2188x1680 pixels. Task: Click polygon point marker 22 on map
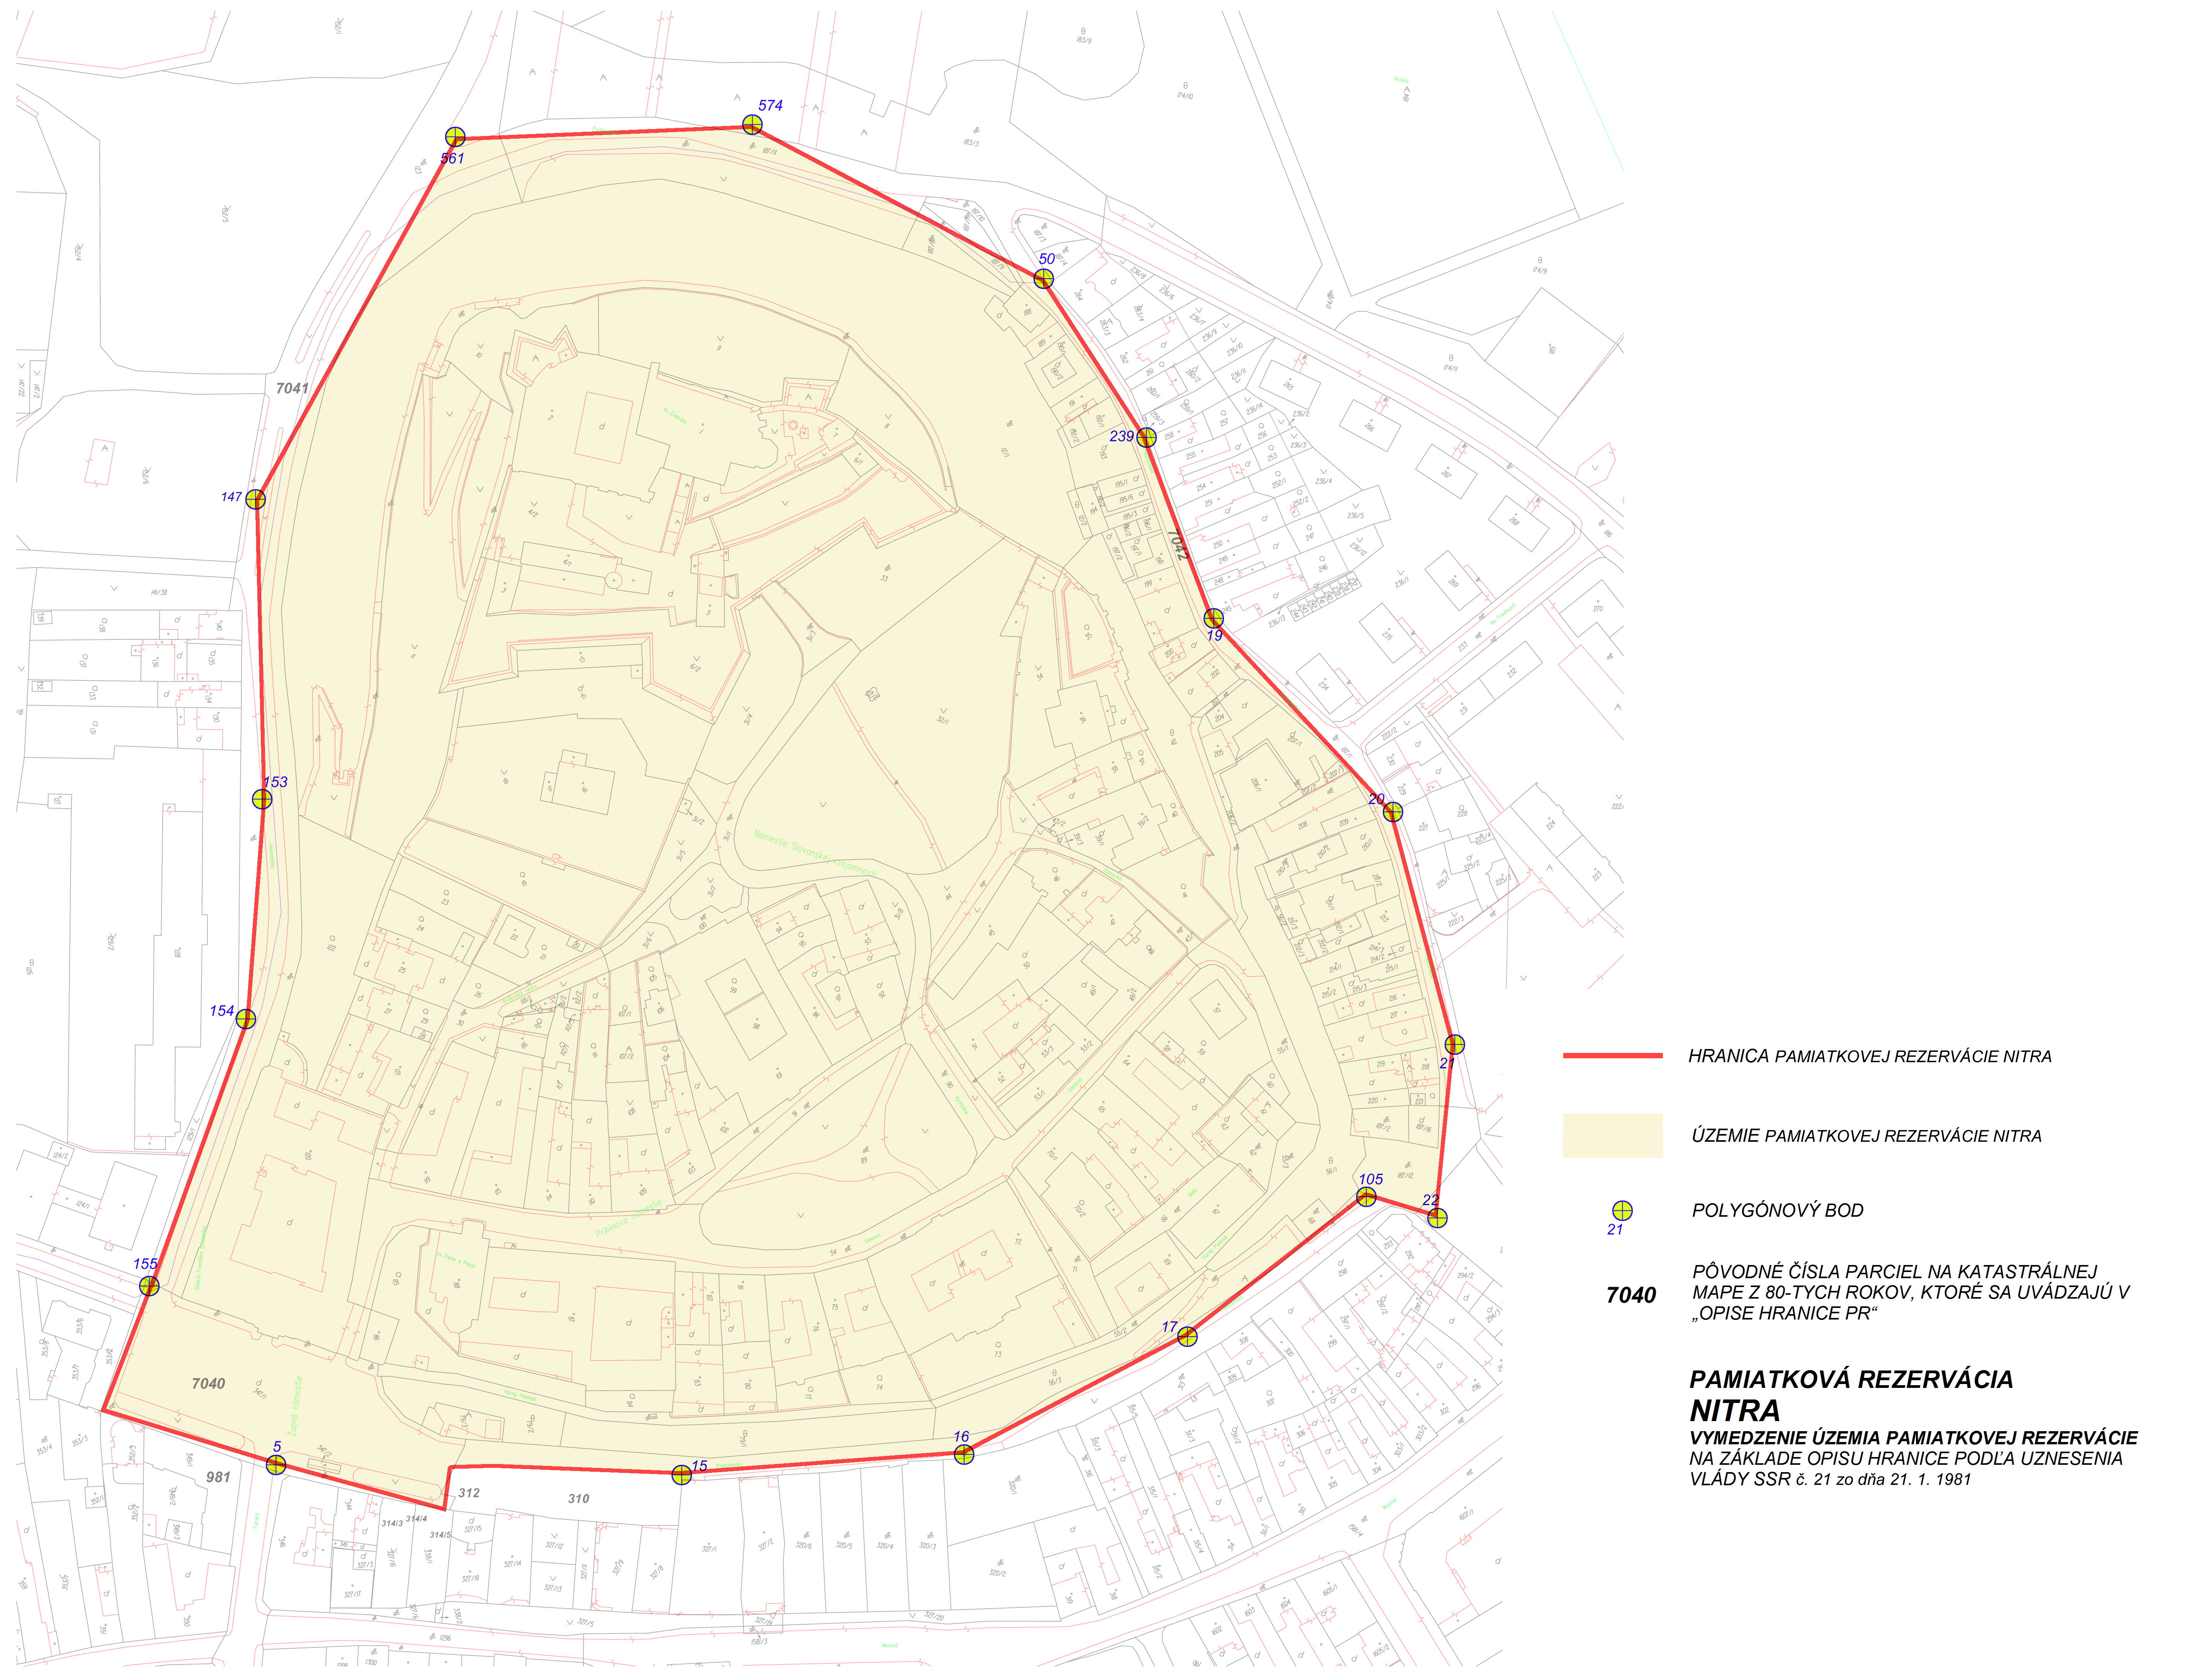tap(1436, 1218)
